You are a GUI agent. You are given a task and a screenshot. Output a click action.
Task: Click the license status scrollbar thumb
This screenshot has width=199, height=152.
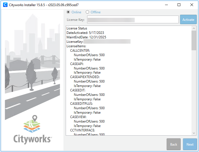[194, 40]
